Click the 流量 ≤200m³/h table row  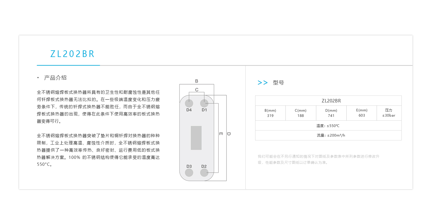(x=328, y=135)
